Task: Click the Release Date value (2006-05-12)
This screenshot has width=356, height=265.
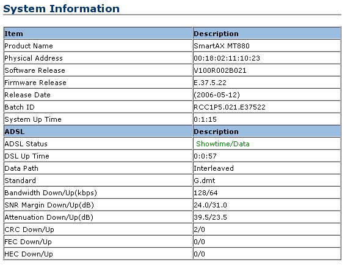Action: tap(217, 95)
